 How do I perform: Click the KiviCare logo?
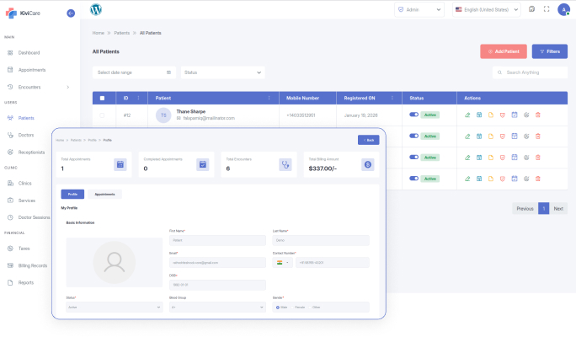(23, 13)
